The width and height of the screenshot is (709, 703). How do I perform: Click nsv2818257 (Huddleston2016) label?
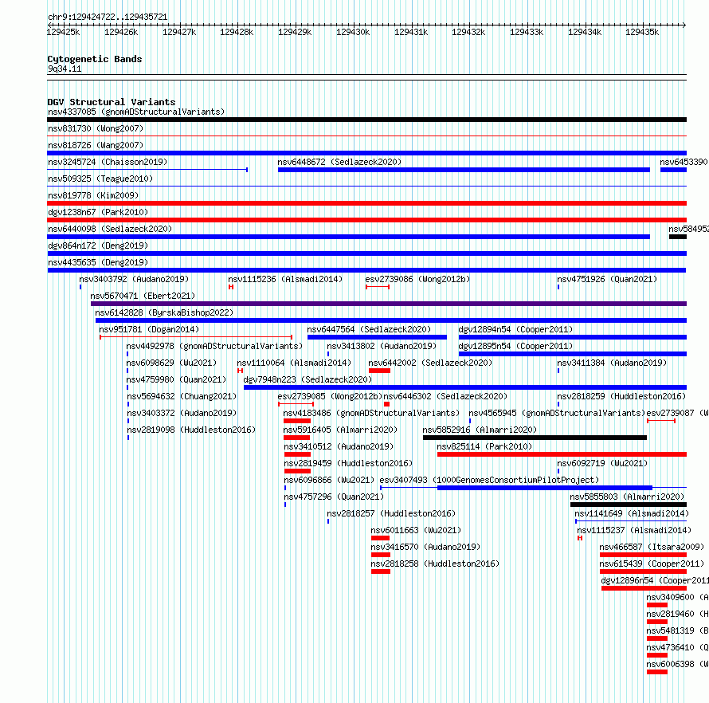(391, 513)
